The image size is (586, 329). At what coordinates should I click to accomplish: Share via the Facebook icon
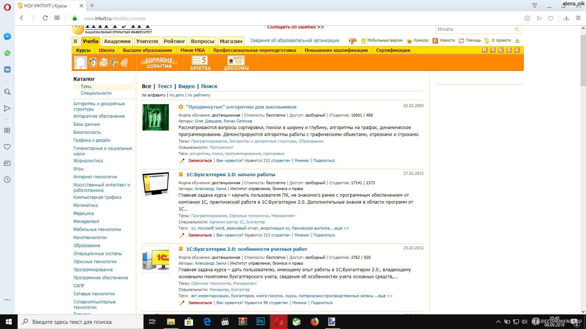coord(493,50)
